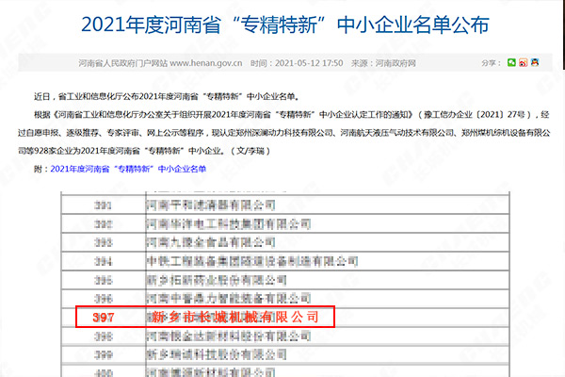Share the article via Weibo icon

(525, 63)
